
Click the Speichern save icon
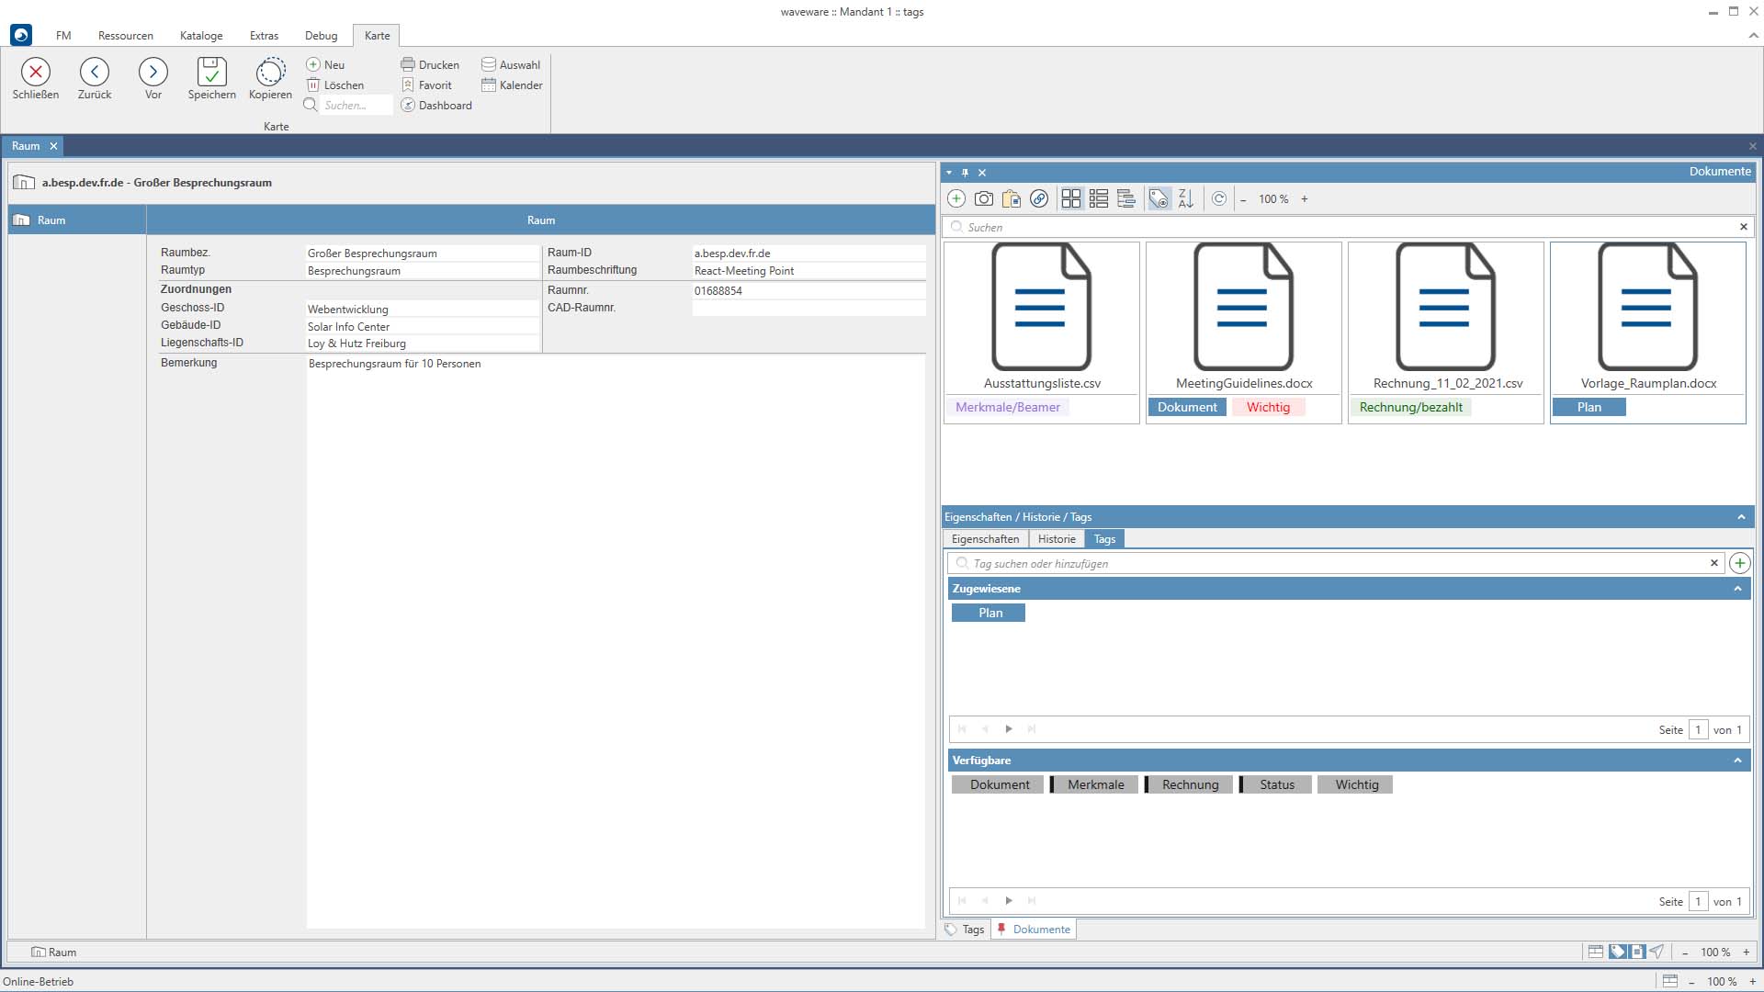(x=211, y=72)
